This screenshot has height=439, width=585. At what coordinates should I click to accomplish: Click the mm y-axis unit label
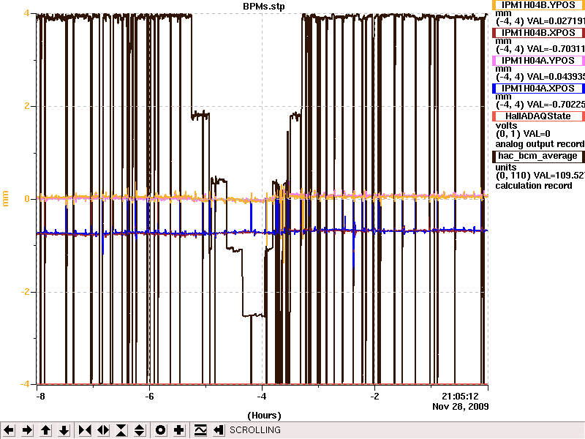tap(5, 198)
